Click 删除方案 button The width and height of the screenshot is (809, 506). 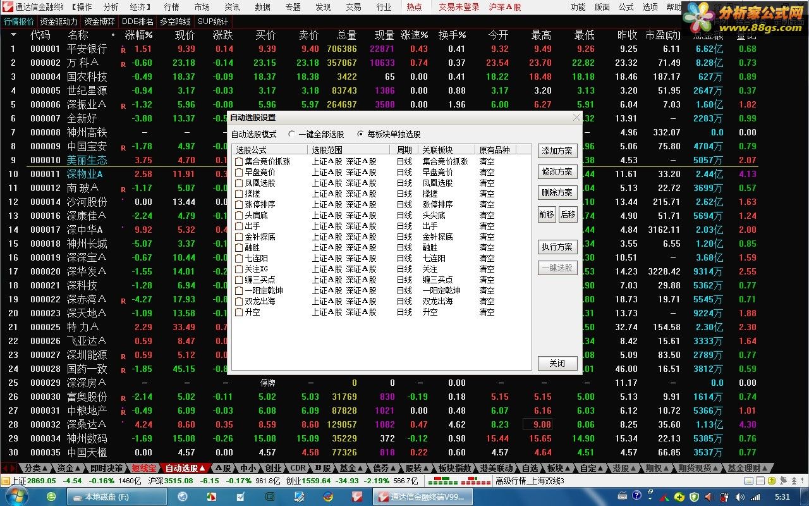click(557, 192)
